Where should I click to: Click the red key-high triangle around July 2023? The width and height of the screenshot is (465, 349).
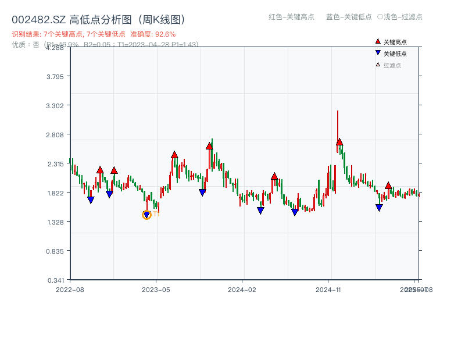174,155
